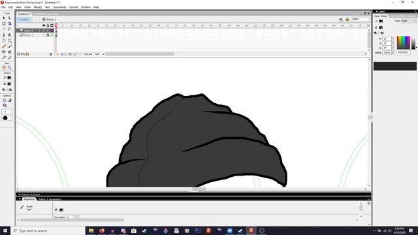Select the Eyedropper tool

(4, 57)
